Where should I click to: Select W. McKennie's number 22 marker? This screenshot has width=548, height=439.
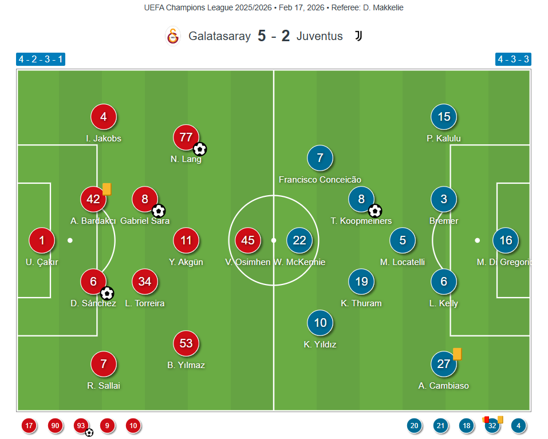pos(299,240)
